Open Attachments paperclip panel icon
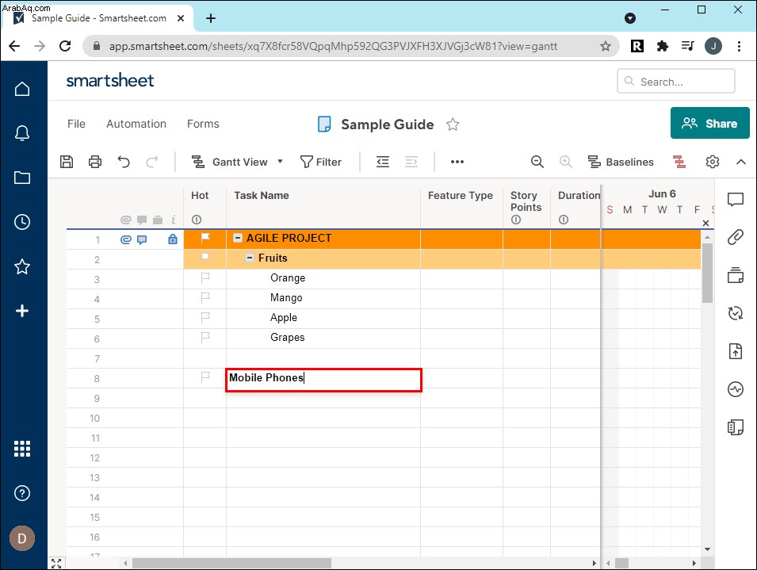The image size is (757, 570). pos(736,237)
